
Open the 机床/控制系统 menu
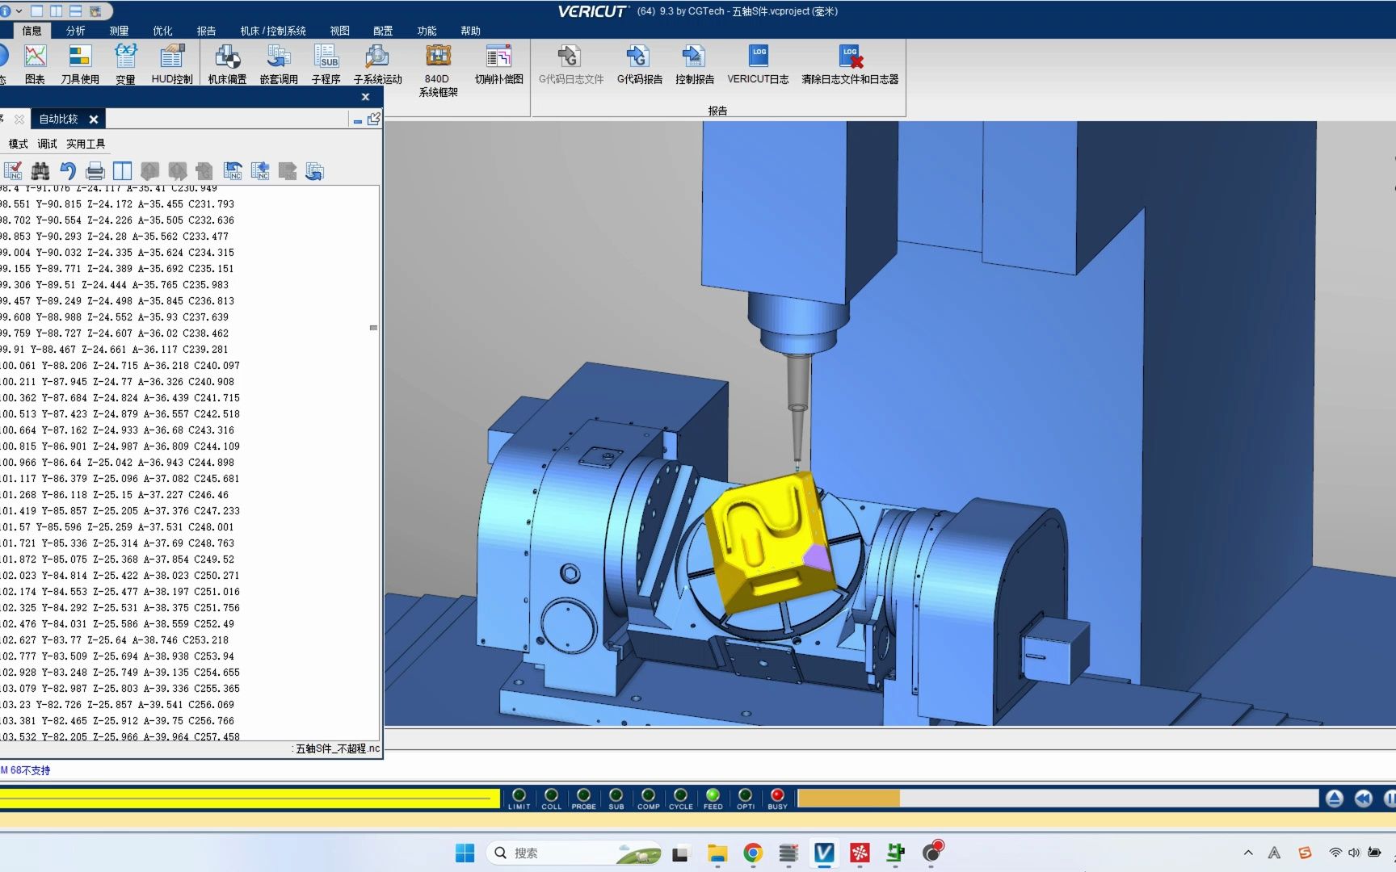271,30
